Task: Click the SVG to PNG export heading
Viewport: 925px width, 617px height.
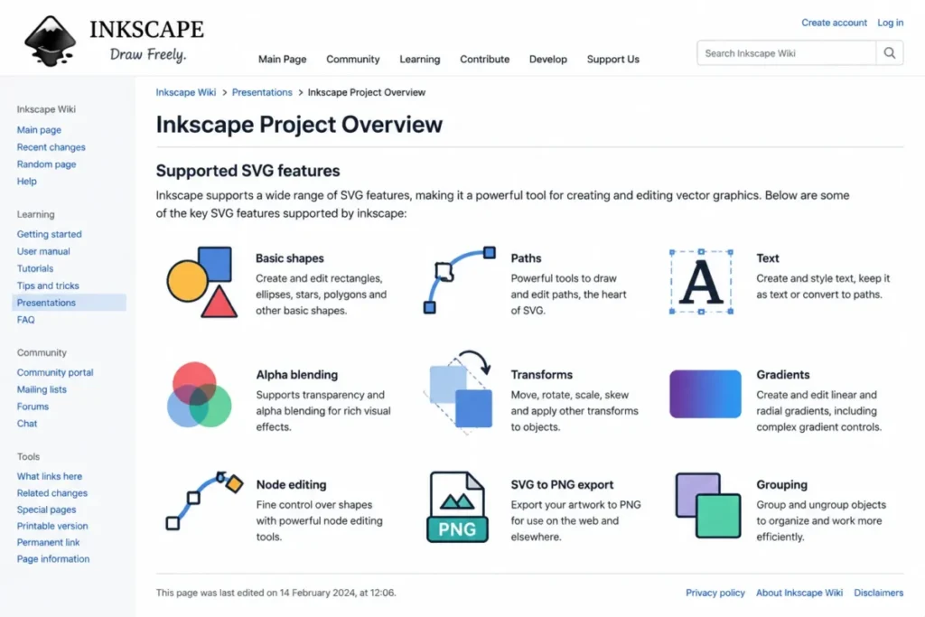Action: (x=562, y=484)
